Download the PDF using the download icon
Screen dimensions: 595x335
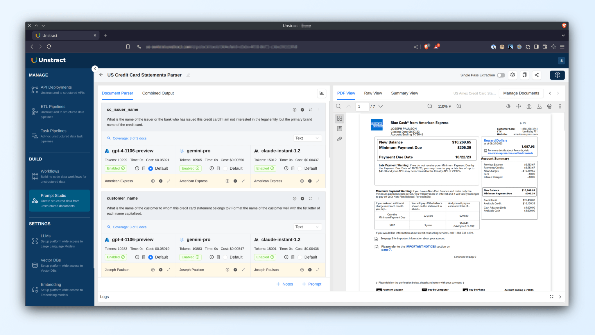(x=540, y=106)
